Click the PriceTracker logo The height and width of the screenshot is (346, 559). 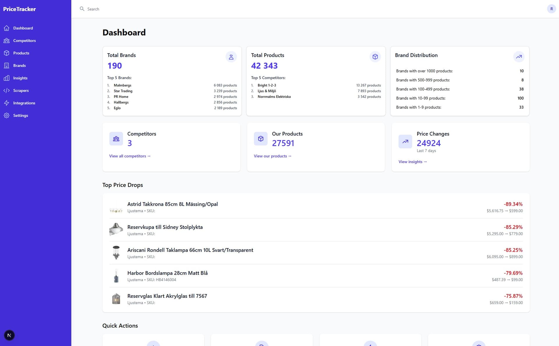(x=20, y=9)
